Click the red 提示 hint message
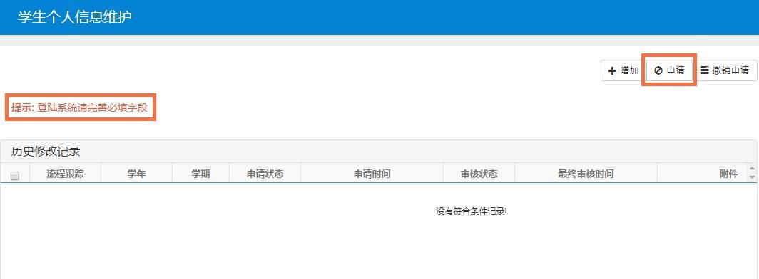Viewport: 759px width, 279px height. tap(79, 107)
